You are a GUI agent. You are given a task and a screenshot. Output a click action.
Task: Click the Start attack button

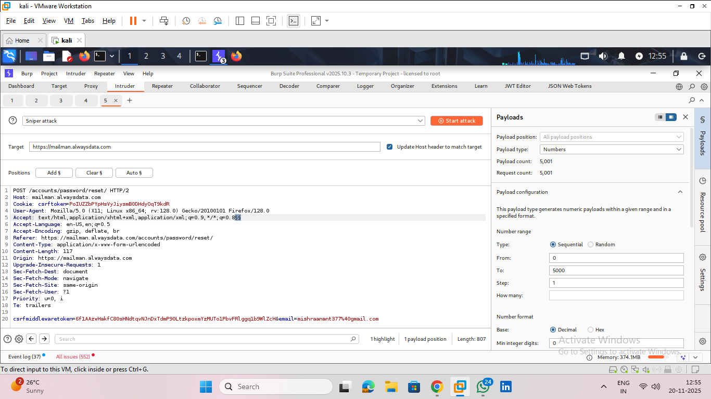pos(456,121)
